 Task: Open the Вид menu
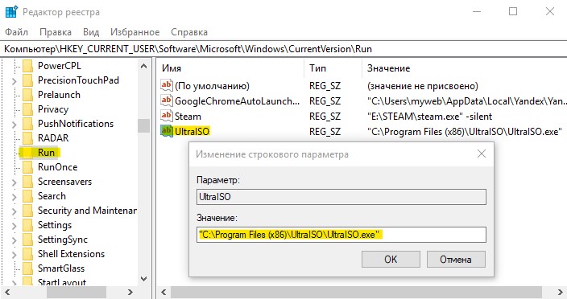91,32
